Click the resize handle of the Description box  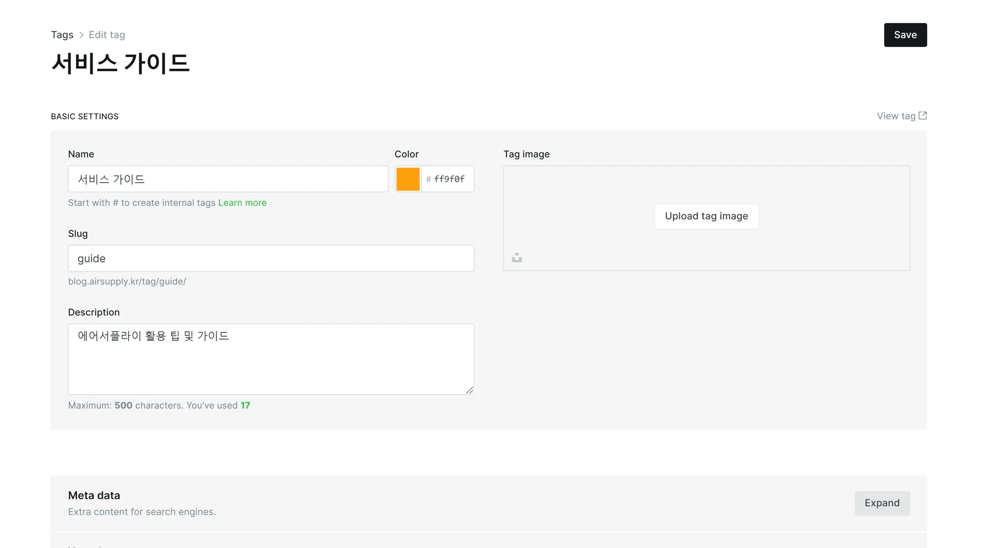(x=469, y=390)
